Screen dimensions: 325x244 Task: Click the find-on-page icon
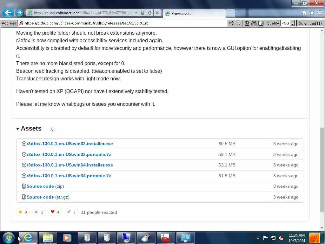[247, 23]
